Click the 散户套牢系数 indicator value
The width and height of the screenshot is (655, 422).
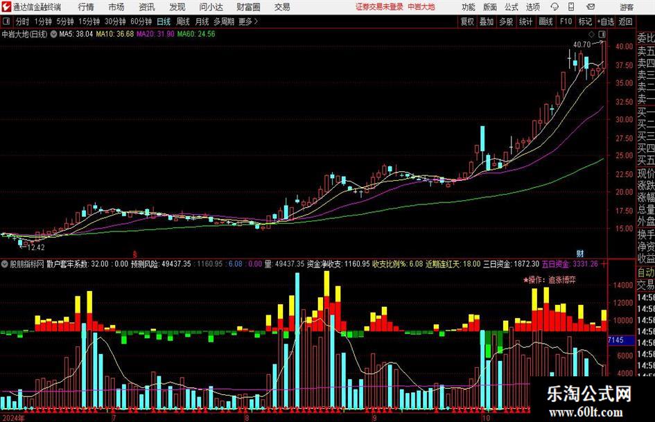click(x=77, y=264)
